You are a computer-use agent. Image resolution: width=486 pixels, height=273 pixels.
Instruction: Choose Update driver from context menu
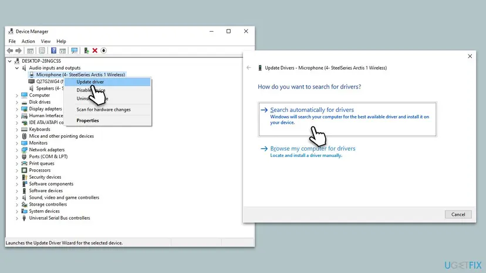click(x=107, y=81)
